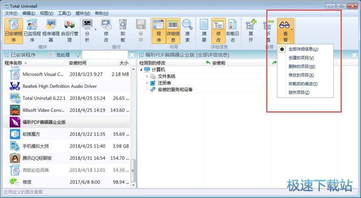Open the 卸载日志 uninstall log

pyautogui.click(x=233, y=31)
